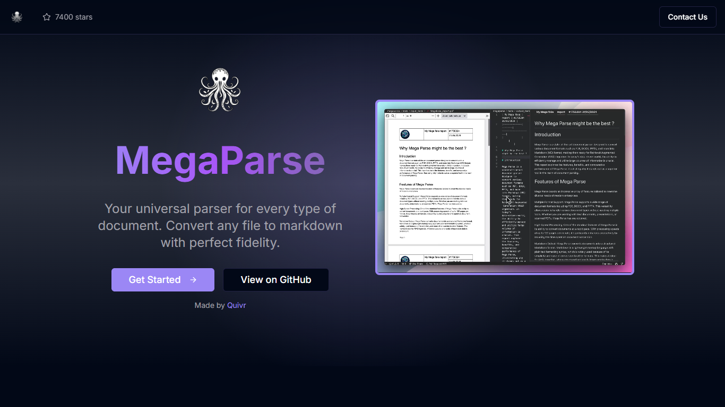725x407 pixels.
Task: Open the 7400 stars link
Action: (67, 17)
